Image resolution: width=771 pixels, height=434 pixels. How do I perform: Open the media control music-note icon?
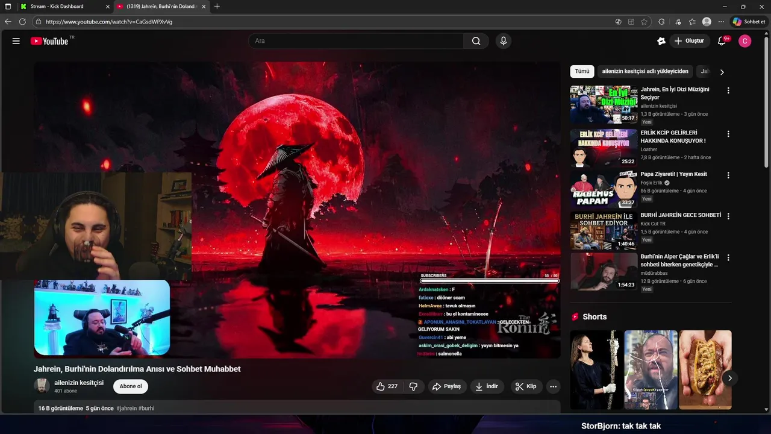pos(678,22)
